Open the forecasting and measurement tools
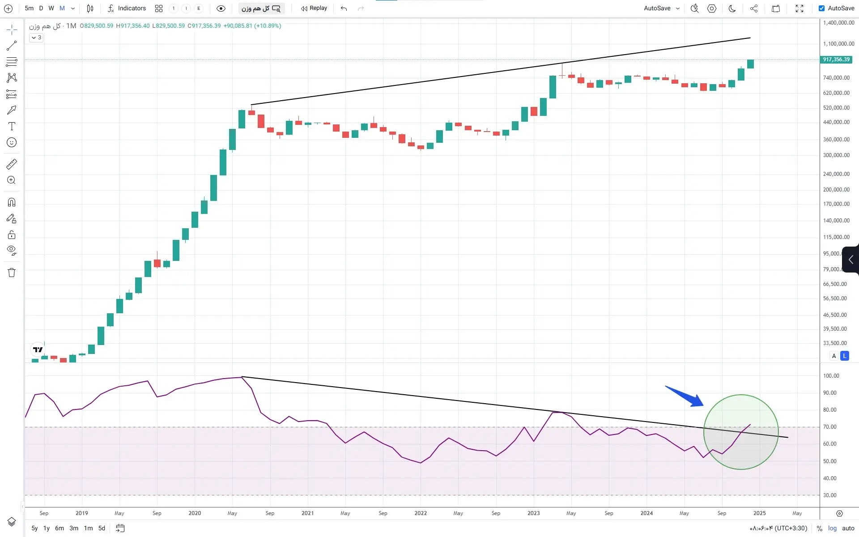This screenshot has width=859, height=537. [x=12, y=94]
